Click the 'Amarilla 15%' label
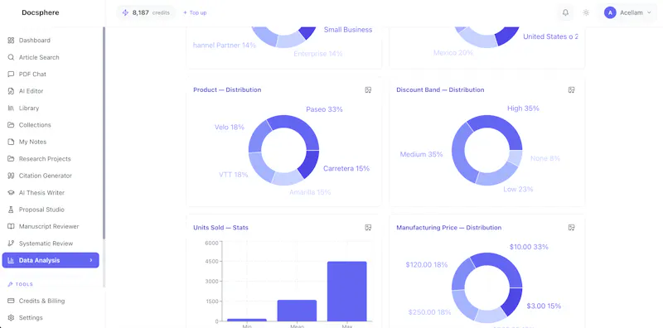 tap(310, 192)
